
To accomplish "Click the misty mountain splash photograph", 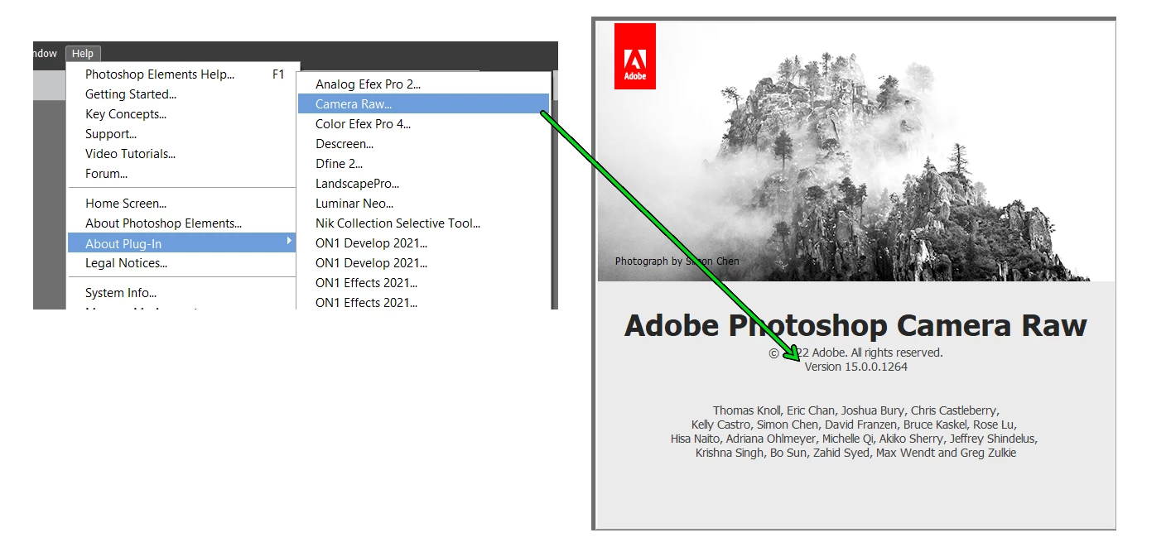I will click(x=856, y=151).
